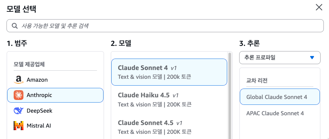Choose the Claude Sonnet 4.5 model
The height and width of the screenshot is (139, 329).
[x=169, y=127]
